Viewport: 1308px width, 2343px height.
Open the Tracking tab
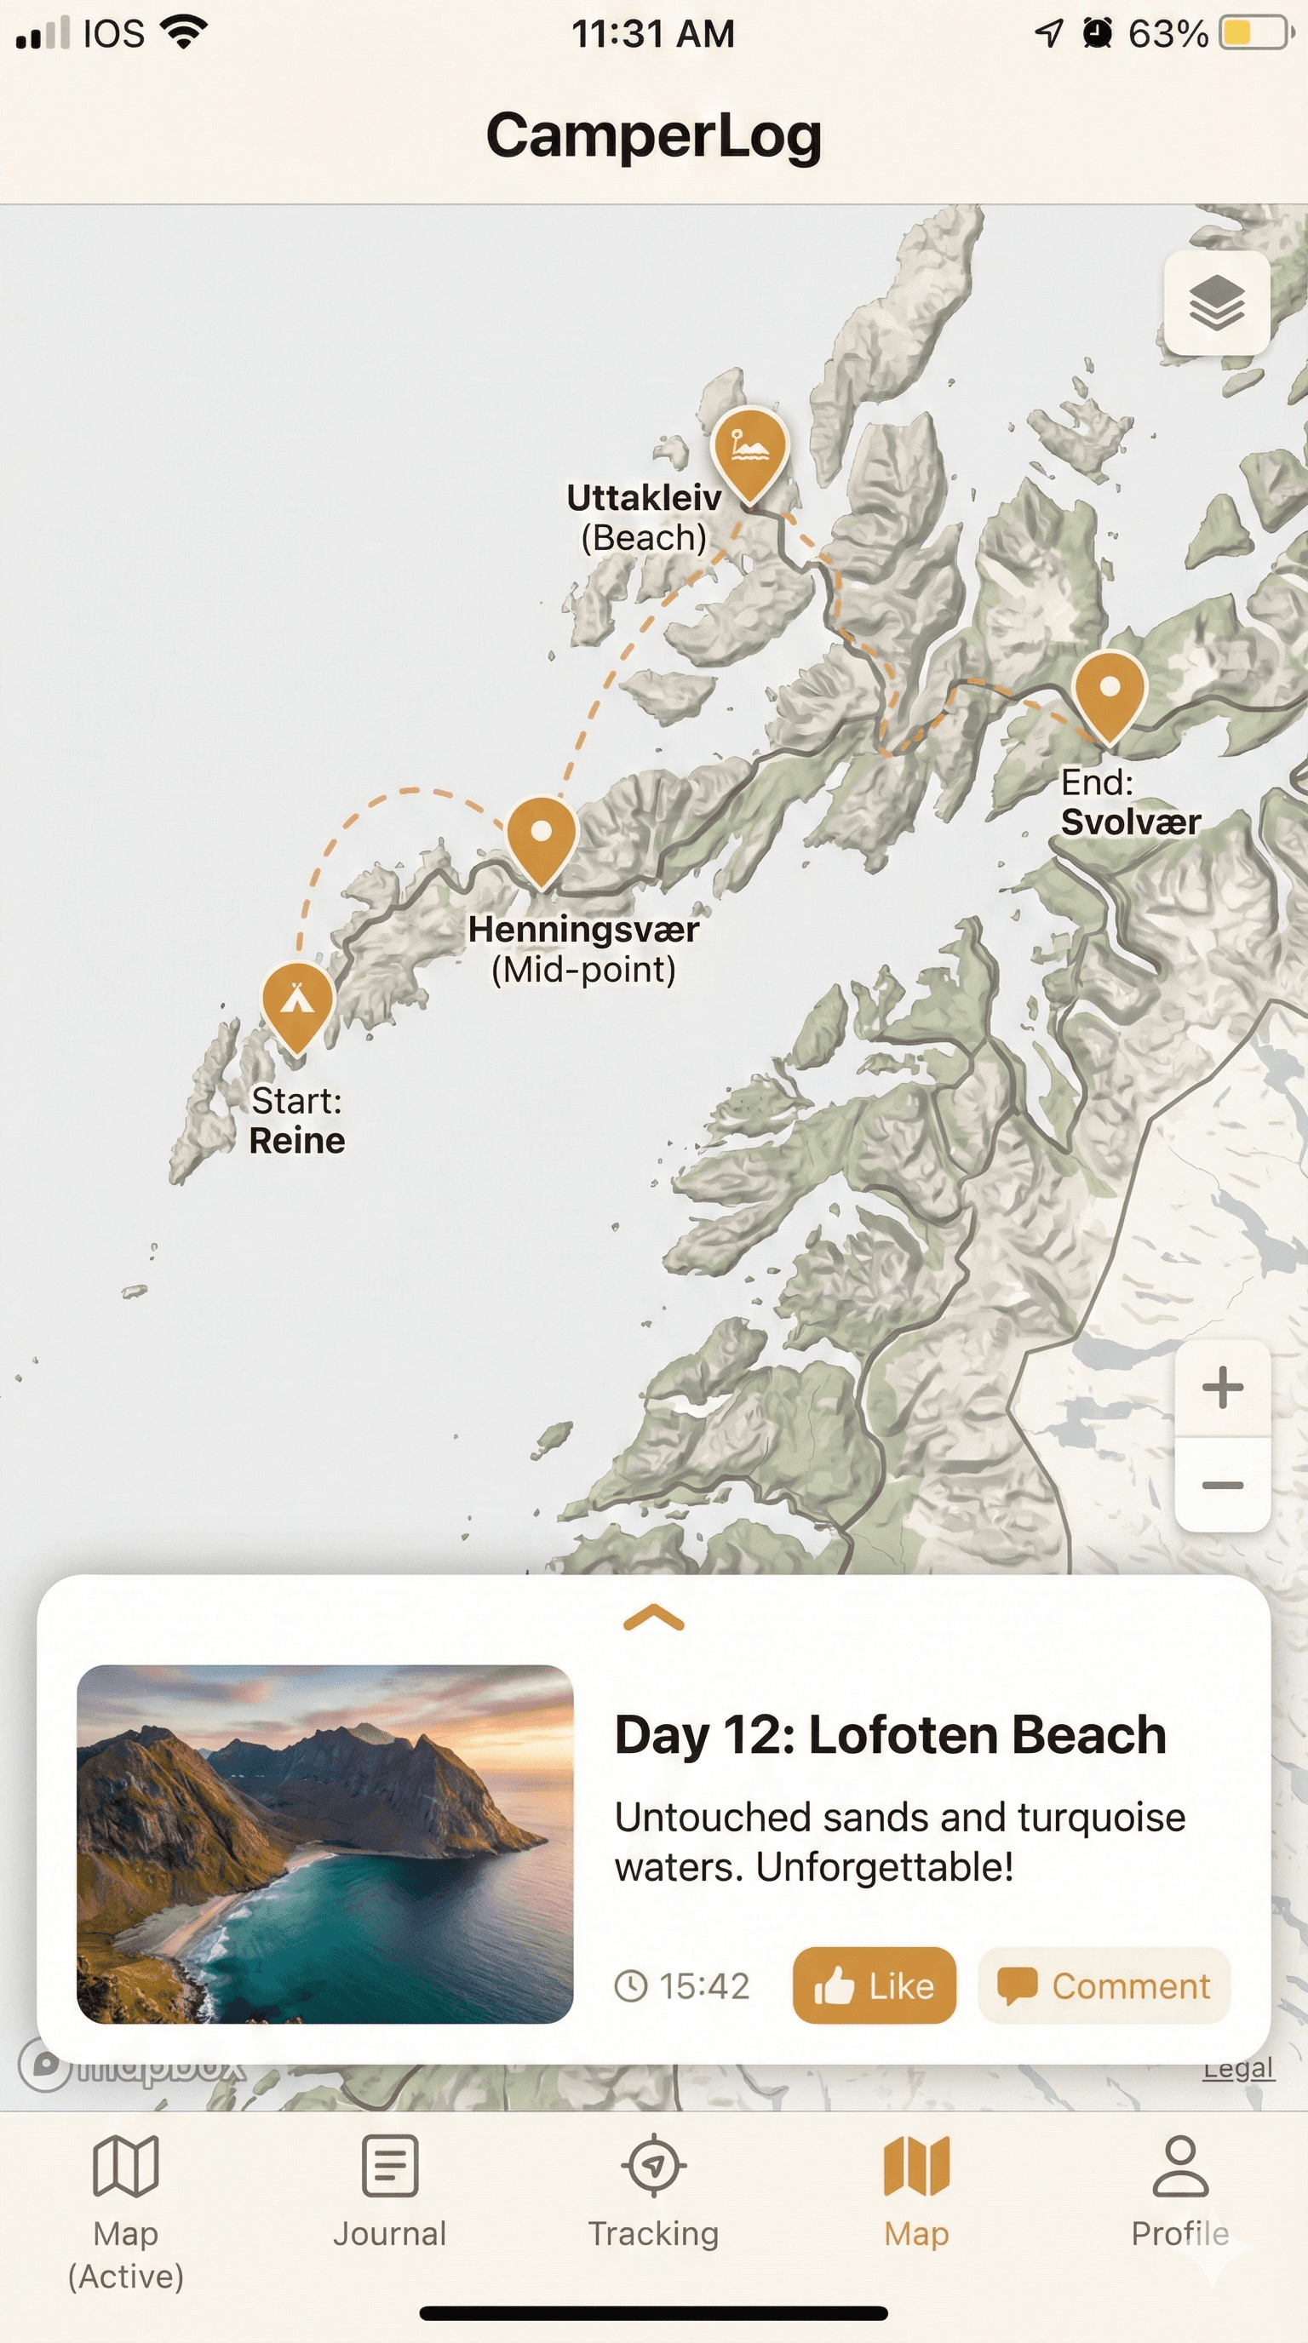653,2192
